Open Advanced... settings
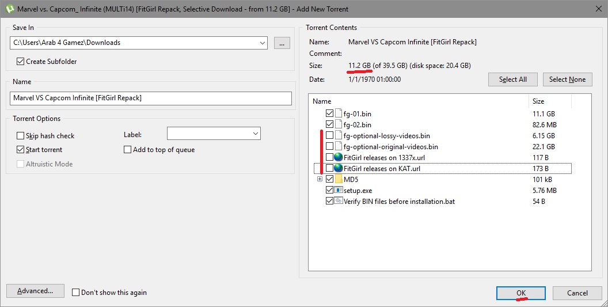This screenshot has height=307, width=608. (x=35, y=291)
